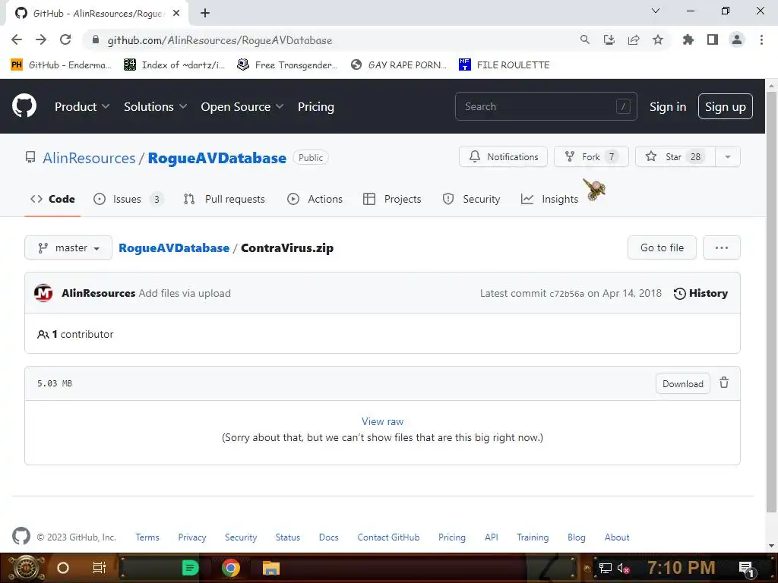Viewport: 778px width, 583px height.
Task: Star the RogueAVDatabase repository
Action: point(675,156)
